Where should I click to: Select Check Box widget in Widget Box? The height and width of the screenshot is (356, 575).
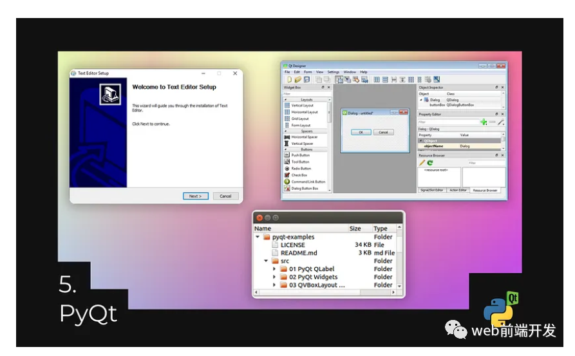click(296, 175)
